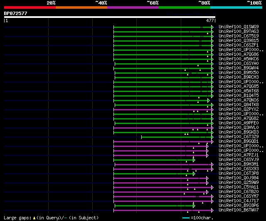This screenshot has height=221, width=266.
Task: Open UniRef100_A7QG82 entry
Action: click(239, 119)
